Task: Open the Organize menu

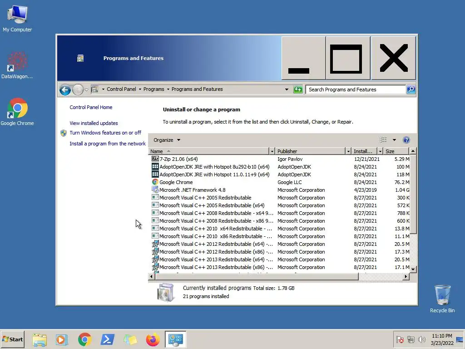Action: [x=167, y=140]
